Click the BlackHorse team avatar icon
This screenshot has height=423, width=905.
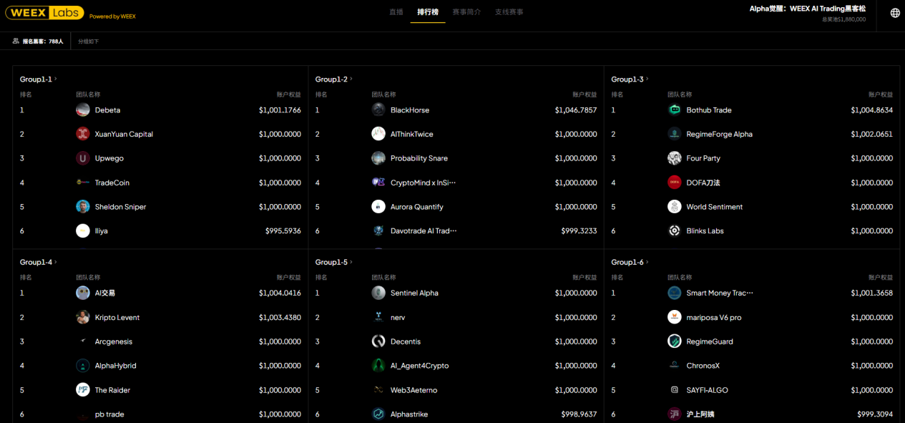[378, 110]
